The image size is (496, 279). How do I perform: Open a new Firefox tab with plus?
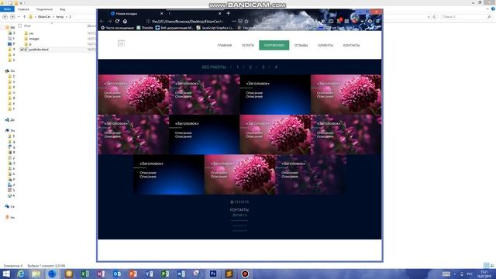pos(228,13)
